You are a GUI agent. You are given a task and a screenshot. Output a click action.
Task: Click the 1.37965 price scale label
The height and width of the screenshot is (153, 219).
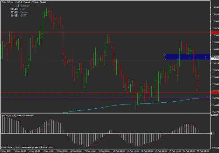pos(215,21)
